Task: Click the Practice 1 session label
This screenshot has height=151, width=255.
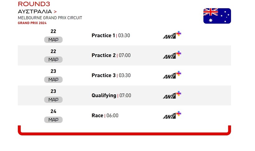Action: point(103,36)
